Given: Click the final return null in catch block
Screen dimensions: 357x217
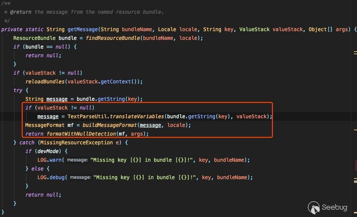Looking at the screenshot, I should 43,195.
